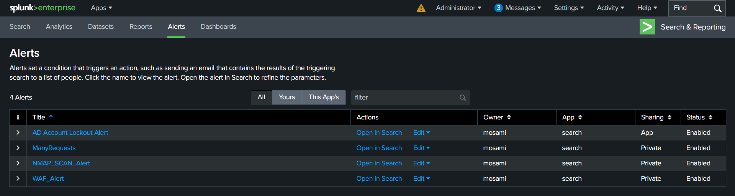Open the Help dropdown menu
The width and height of the screenshot is (735, 196).
(647, 8)
